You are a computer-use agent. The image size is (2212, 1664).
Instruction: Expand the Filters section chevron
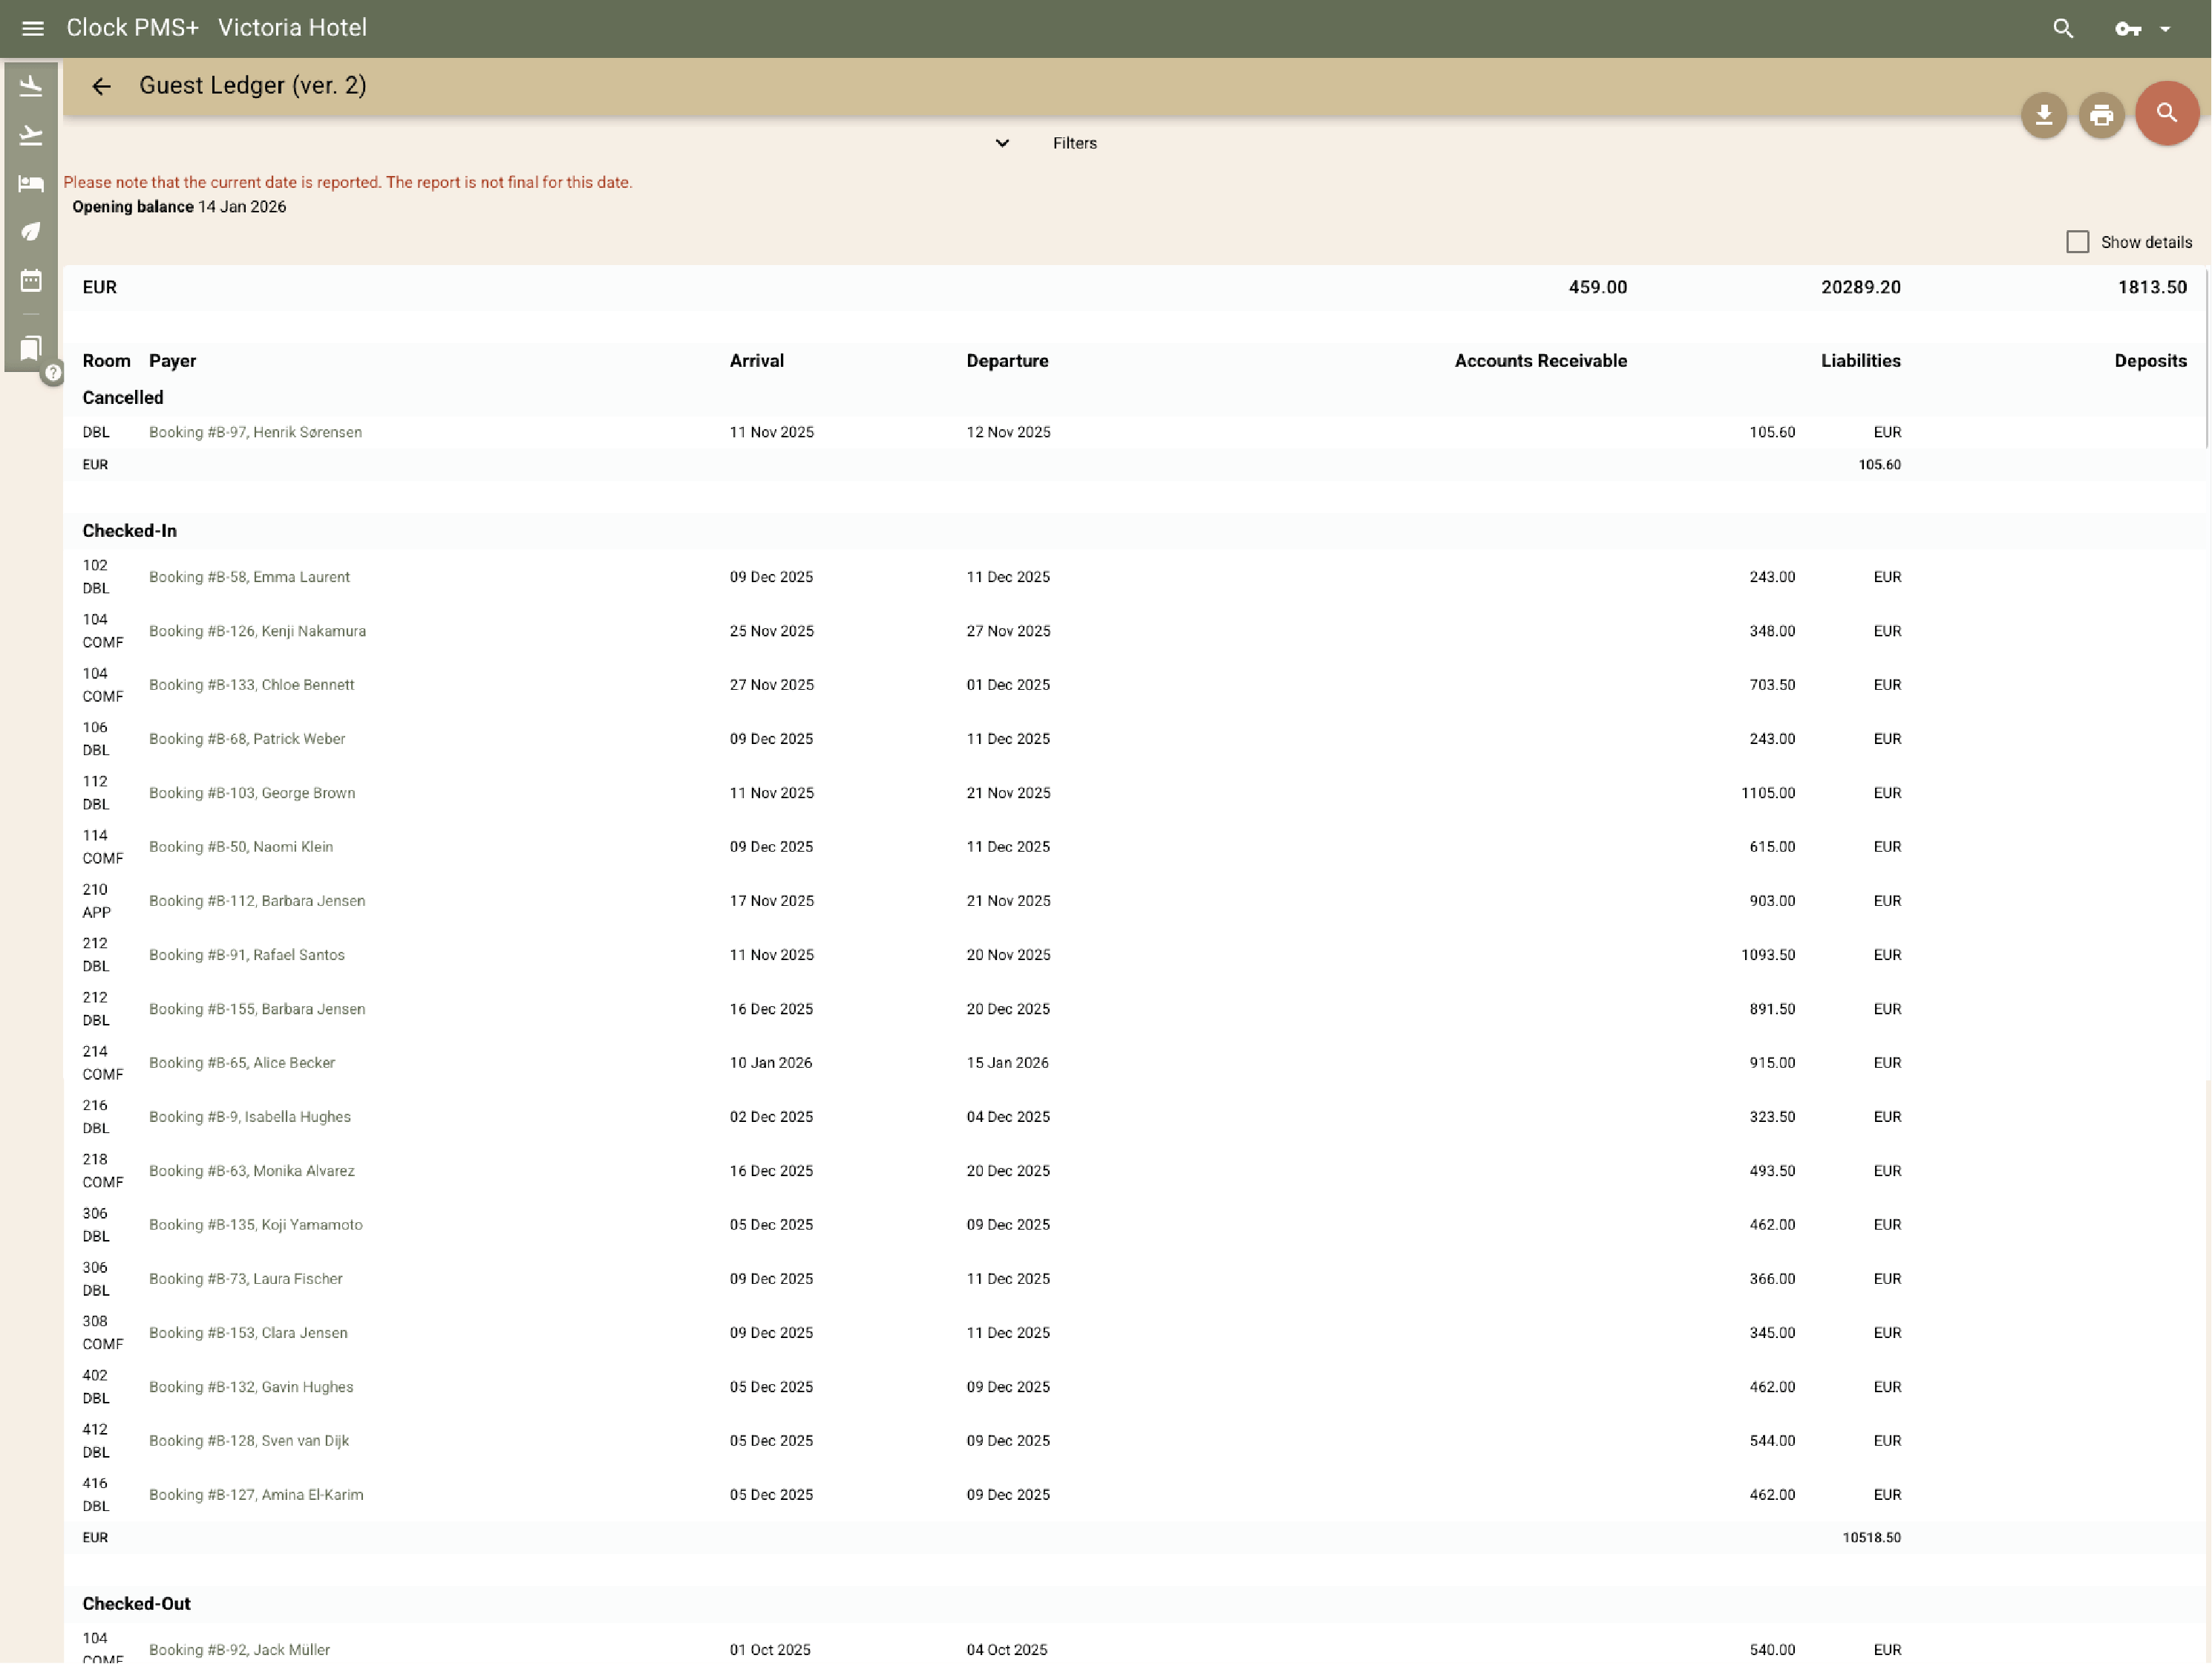[x=1001, y=143]
